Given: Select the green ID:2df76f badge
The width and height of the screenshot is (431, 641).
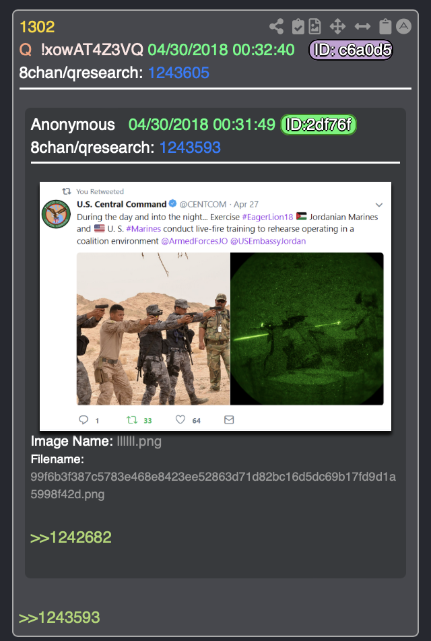Looking at the screenshot, I should pyautogui.click(x=318, y=125).
